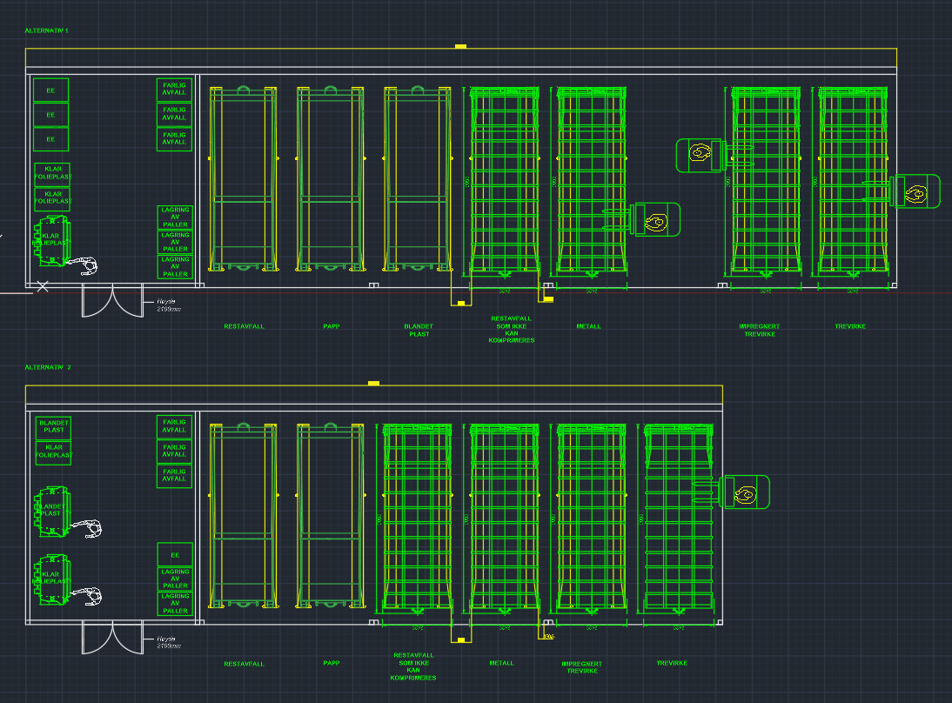This screenshot has height=703, width=952.
Task: Select the worker beside Alternativ 2's KLAR FOLIEPLAST baler
Action: (x=89, y=596)
